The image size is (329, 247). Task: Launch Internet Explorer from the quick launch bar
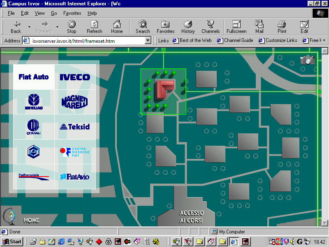pyautogui.click(x=61, y=242)
